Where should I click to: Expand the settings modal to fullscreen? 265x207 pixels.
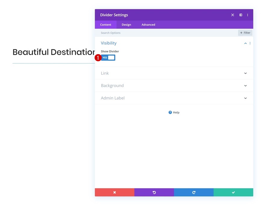point(232,15)
